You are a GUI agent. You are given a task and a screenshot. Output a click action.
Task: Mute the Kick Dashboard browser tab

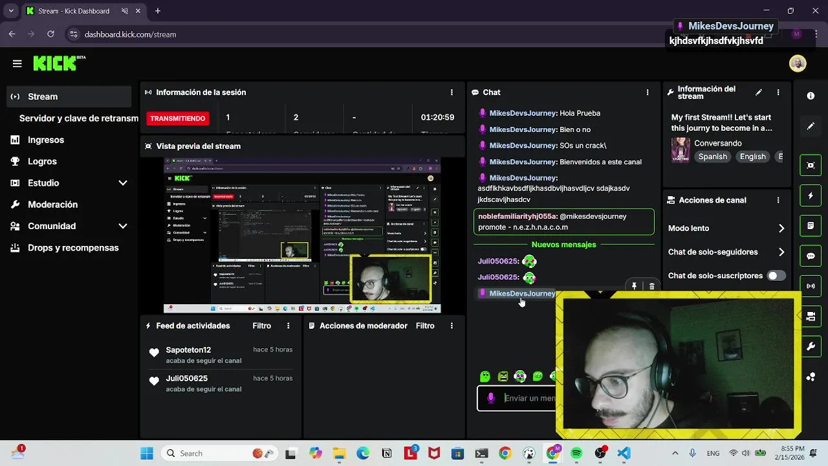pyautogui.click(x=125, y=11)
